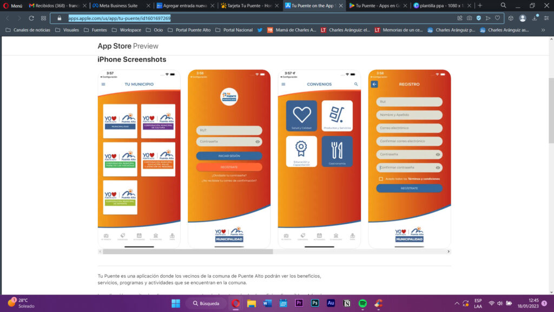Screen dimensions: 554x312
Task: Open the volume speaker icon
Action: tap(500, 303)
